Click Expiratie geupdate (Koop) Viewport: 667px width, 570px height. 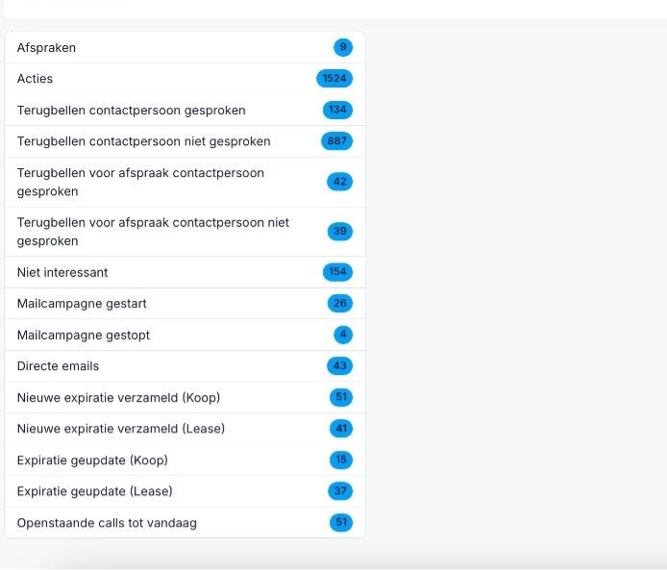coord(92,460)
